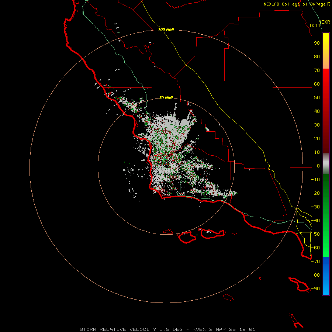Click the 30 value on the velocity scale

click(317, 125)
